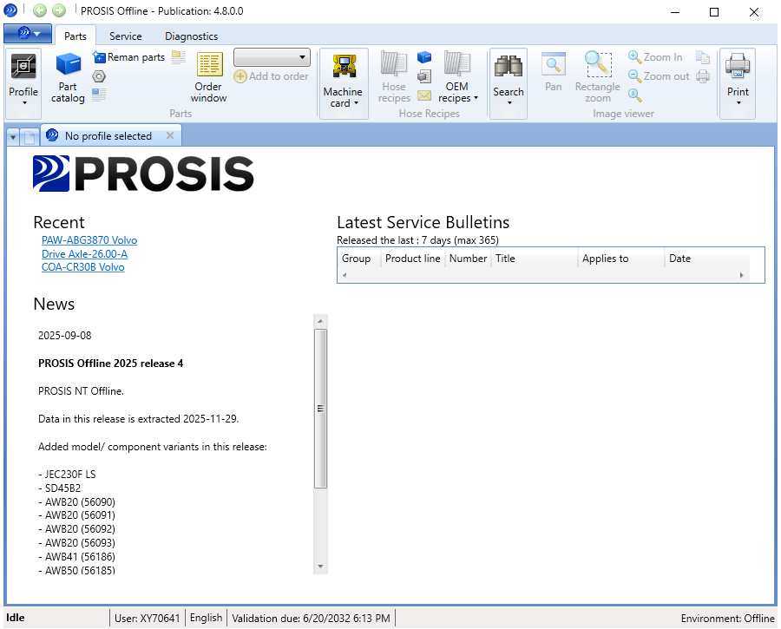
Task: Select the Rectangle zoom tool
Action: point(598,76)
